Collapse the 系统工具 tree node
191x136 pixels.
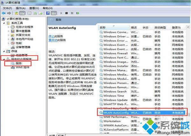(4, 23)
